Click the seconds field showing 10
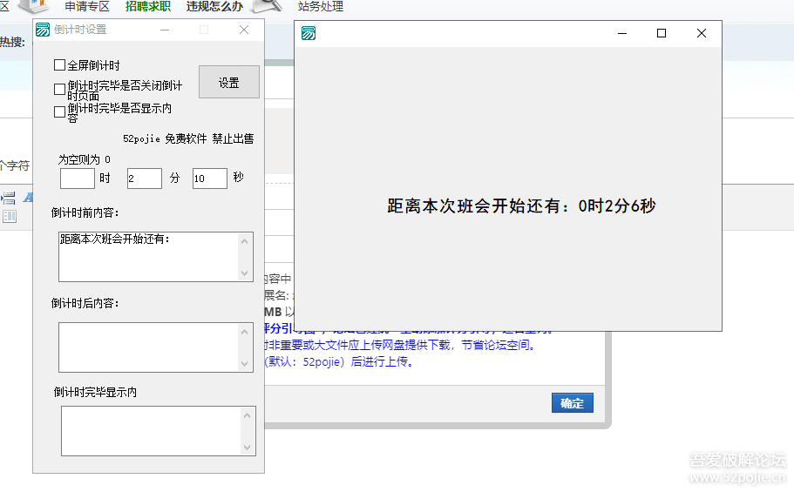This screenshot has width=794, height=492. click(x=210, y=179)
